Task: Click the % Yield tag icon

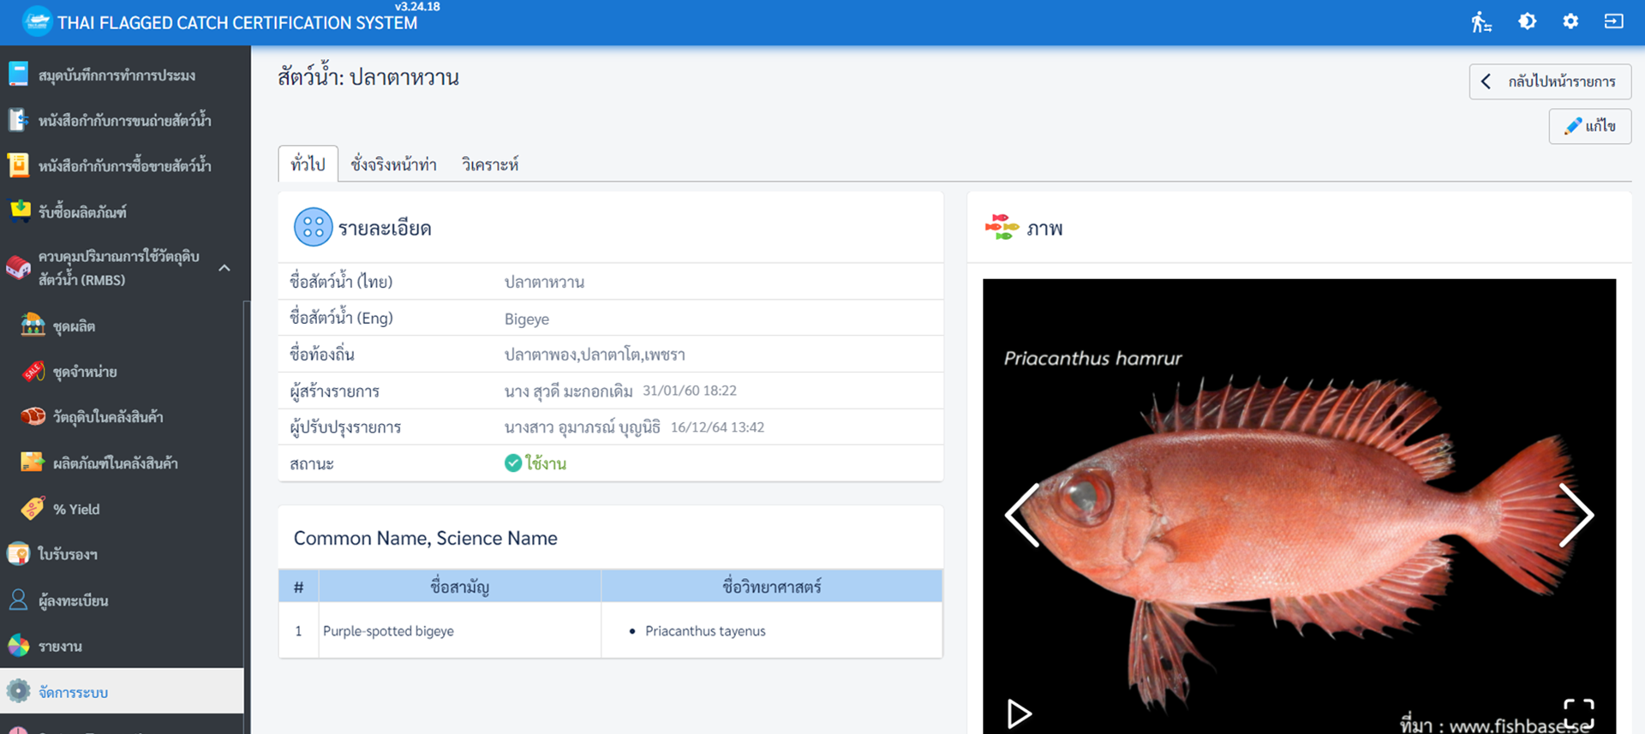Action: tap(33, 509)
